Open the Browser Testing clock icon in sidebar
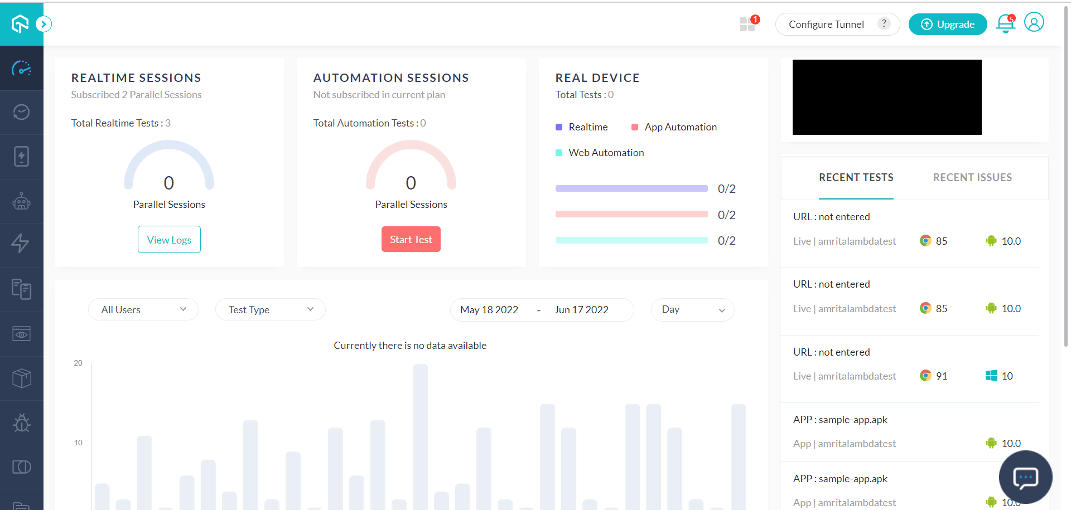1071x510 pixels. click(x=22, y=112)
